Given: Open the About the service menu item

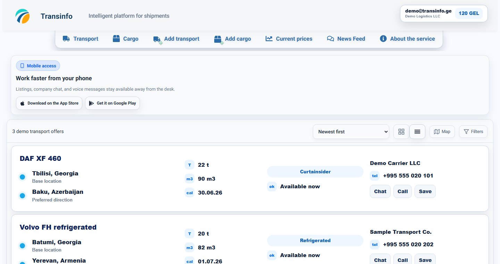Looking at the screenshot, I should coord(407,39).
